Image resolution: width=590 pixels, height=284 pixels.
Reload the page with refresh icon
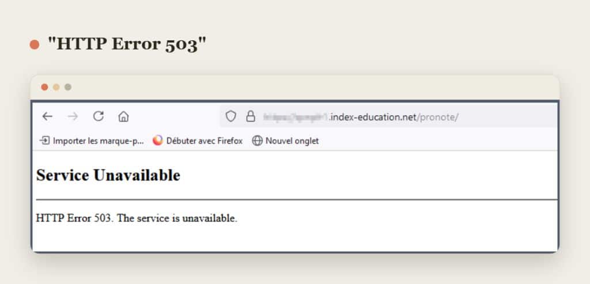click(x=98, y=116)
